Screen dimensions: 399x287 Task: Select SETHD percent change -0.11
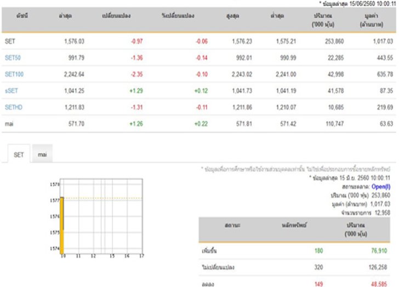(202, 107)
